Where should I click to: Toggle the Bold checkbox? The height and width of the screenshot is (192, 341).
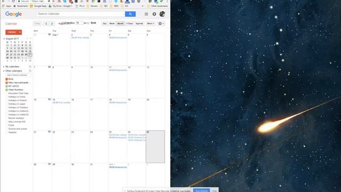(88, 23)
